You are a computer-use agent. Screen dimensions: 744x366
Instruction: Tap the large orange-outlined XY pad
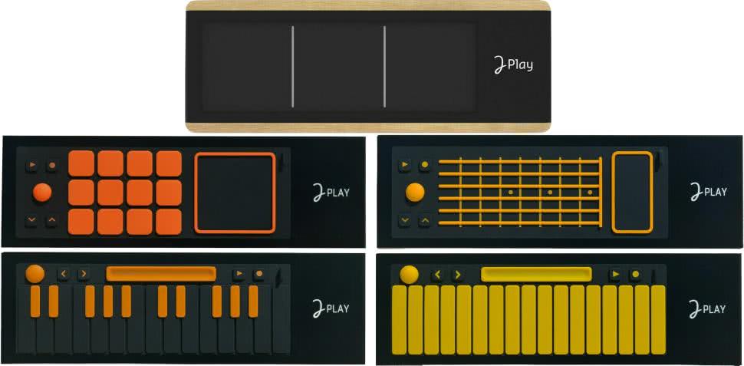[235, 193]
